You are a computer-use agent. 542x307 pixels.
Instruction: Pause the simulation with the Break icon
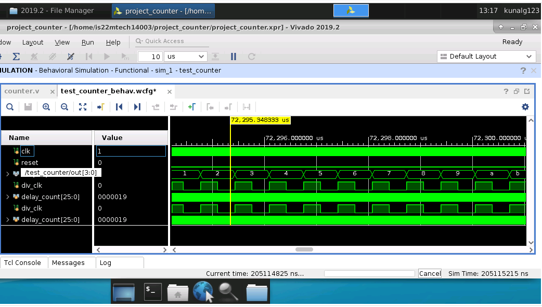234,57
